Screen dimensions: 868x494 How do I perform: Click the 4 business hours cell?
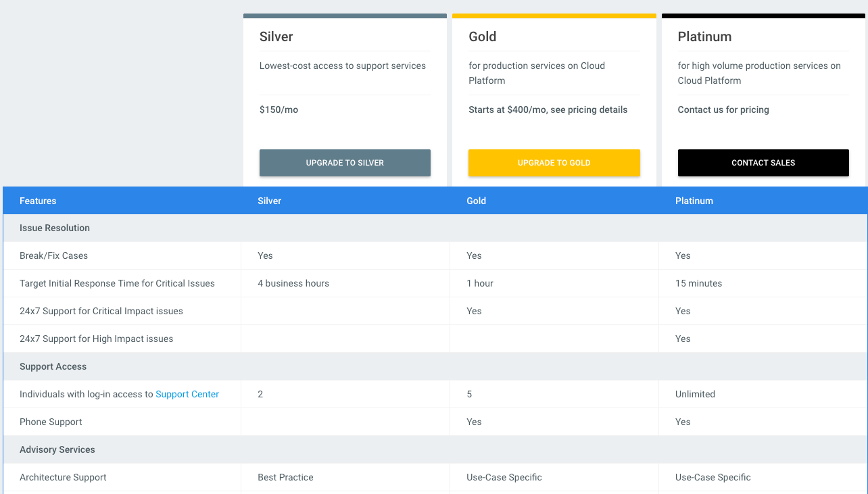click(x=293, y=283)
